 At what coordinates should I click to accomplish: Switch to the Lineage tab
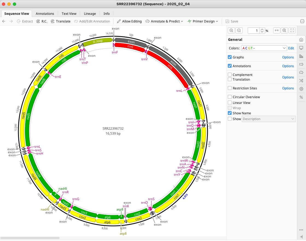pos(90,13)
